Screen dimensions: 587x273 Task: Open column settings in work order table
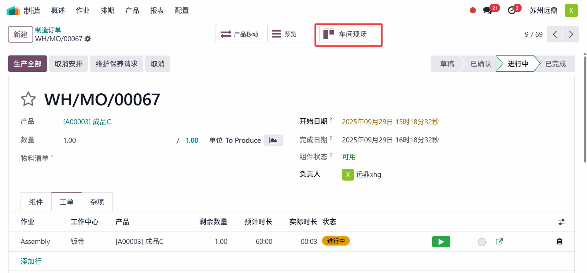[561, 222]
